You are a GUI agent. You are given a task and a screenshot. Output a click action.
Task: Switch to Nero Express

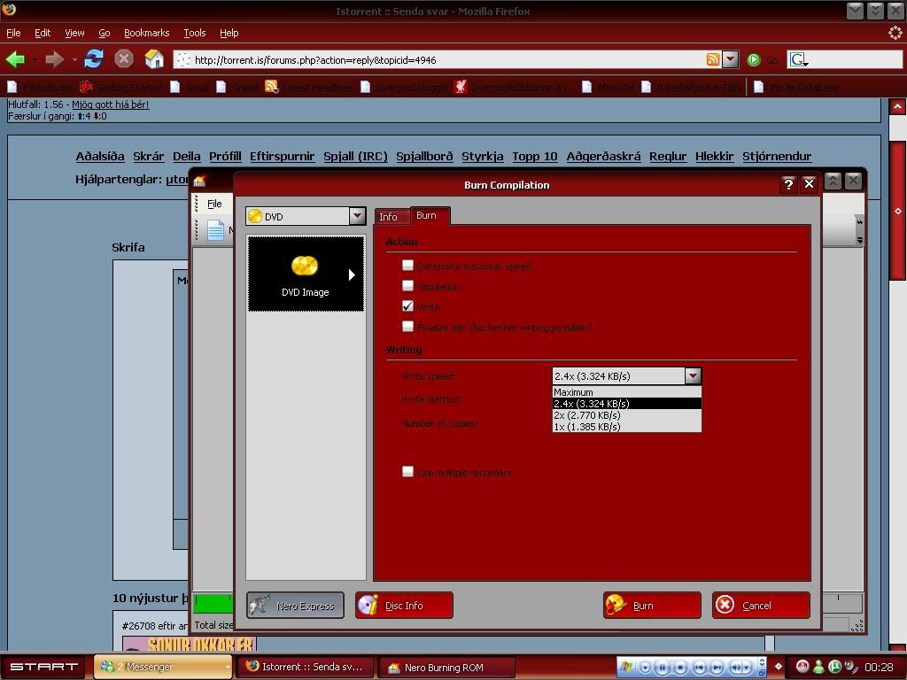tap(295, 606)
